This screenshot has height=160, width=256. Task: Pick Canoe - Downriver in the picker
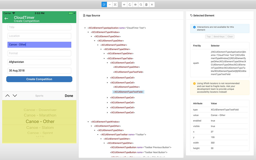40,110
